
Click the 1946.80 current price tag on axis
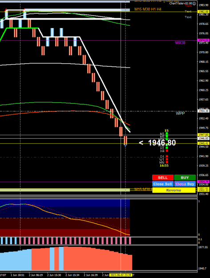[x=204, y=138]
